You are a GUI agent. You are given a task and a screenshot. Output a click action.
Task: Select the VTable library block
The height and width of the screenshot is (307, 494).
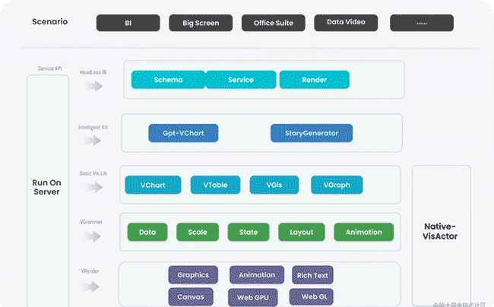[x=215, y=185]
